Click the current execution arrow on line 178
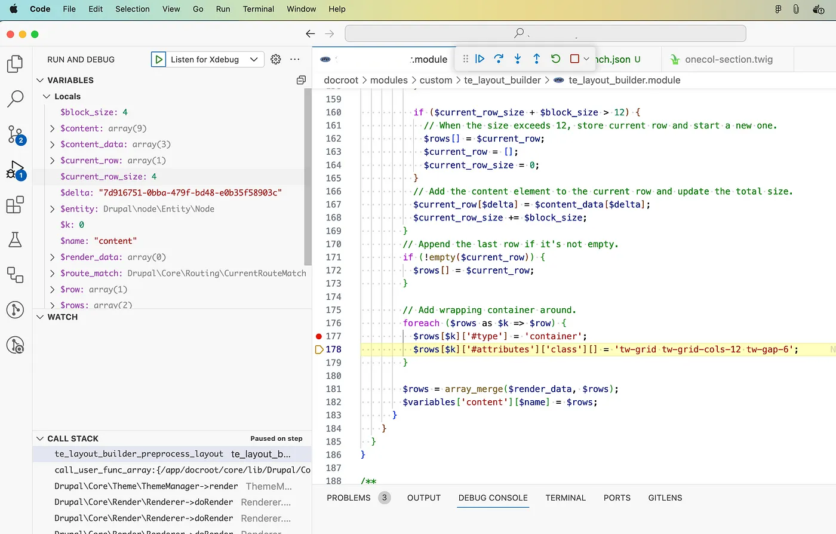836x534 pixels. [x=319, y=349]
